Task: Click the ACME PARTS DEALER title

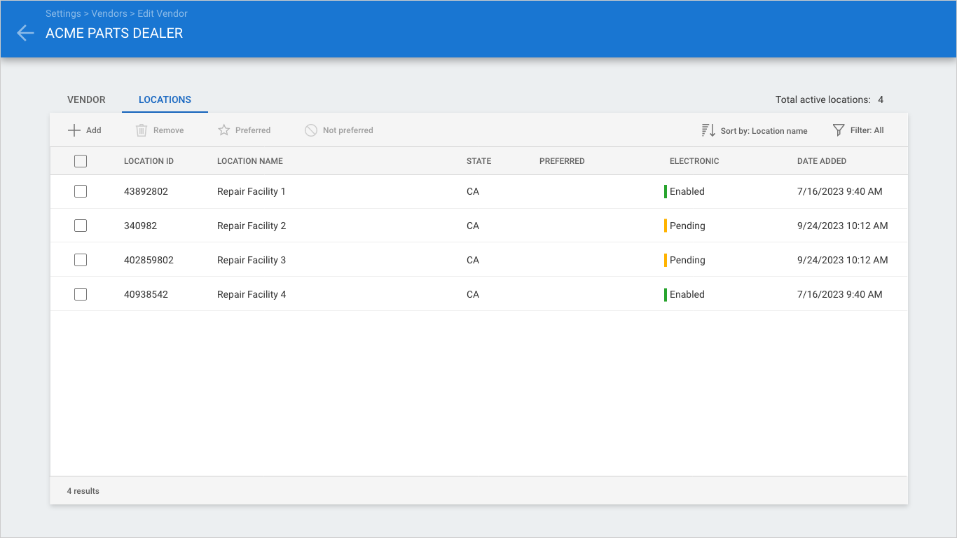Action: point(114,33)
